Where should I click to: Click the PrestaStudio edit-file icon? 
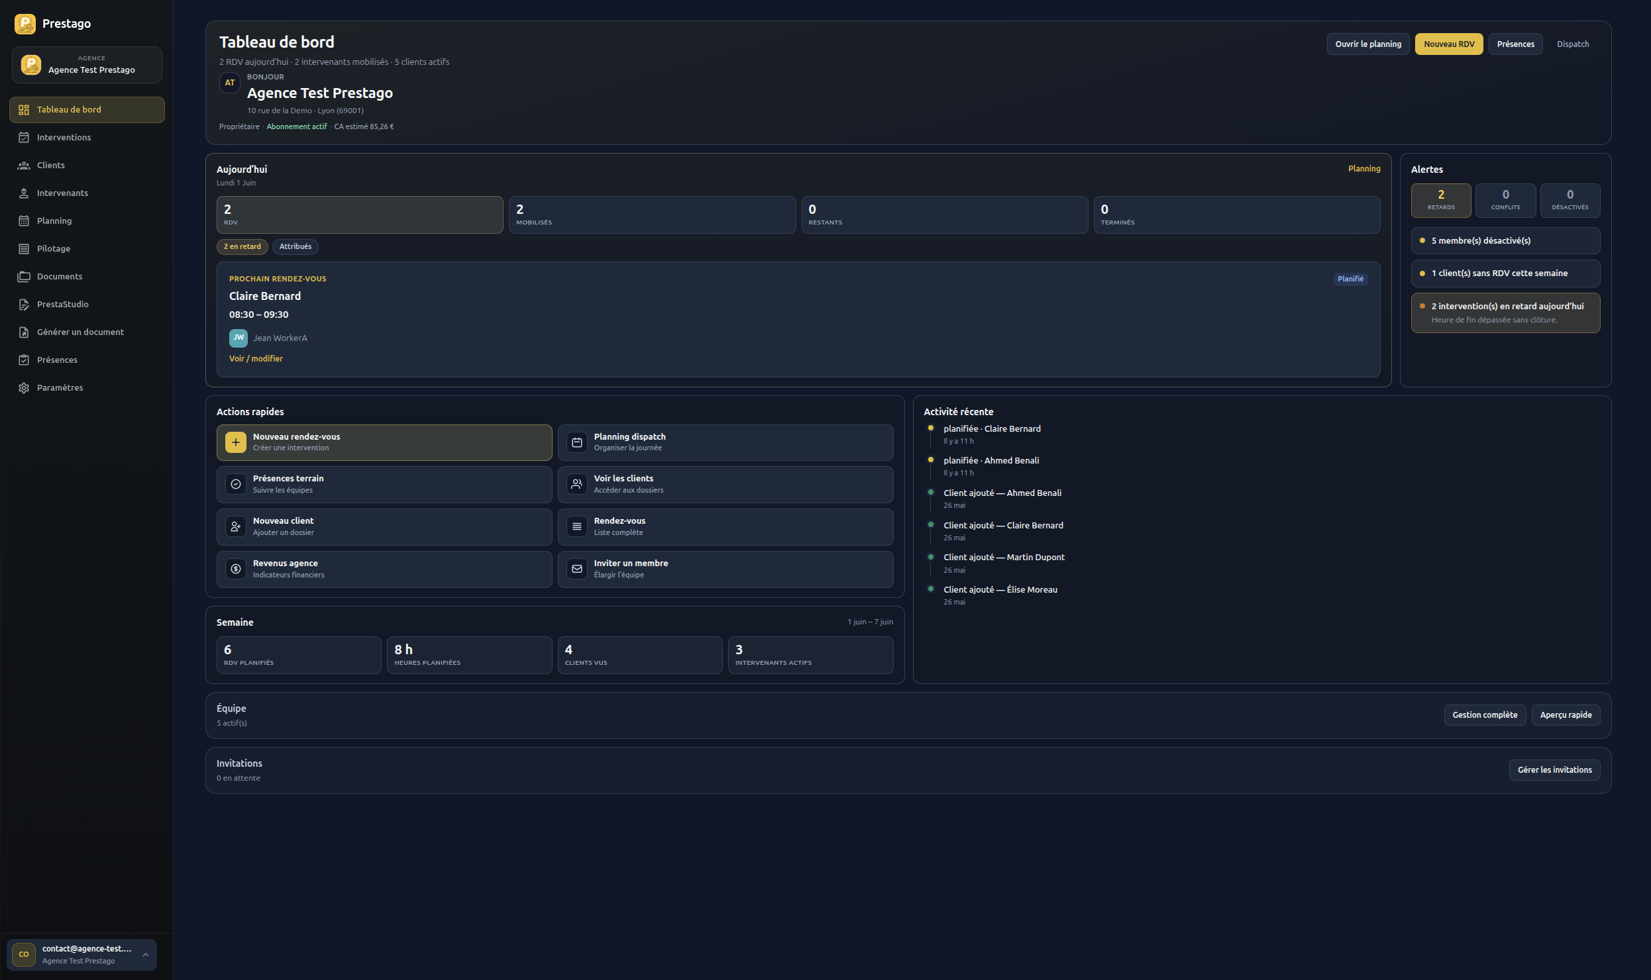(24, 305)
